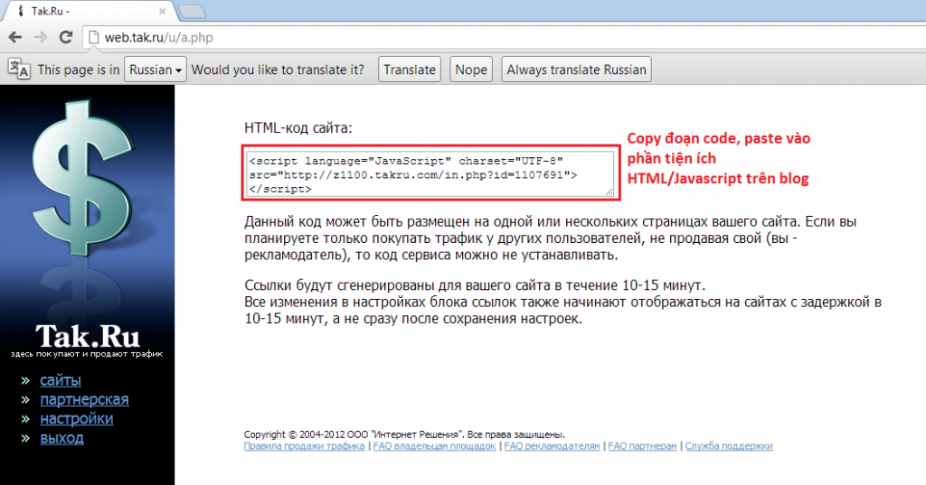Open the сайты sidebar link

click(x=61, y=380)
